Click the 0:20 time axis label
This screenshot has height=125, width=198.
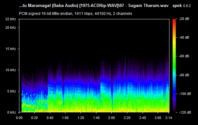pyautogui.click(x=35, y=118)
